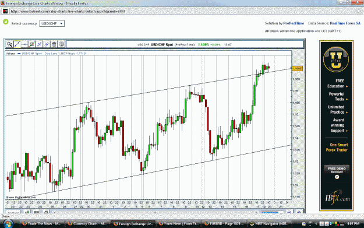Click the zoom out button below chart
This screenshot has height=228, width=364.
(289, 212)
